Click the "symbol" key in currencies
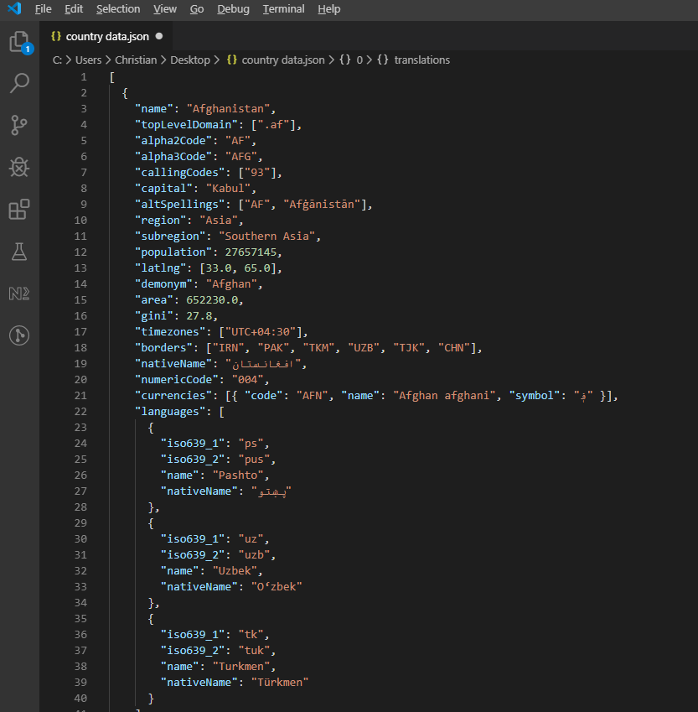The height and width of the screenshot is (712, 698). pyautogui.click(x=534, y=396)
